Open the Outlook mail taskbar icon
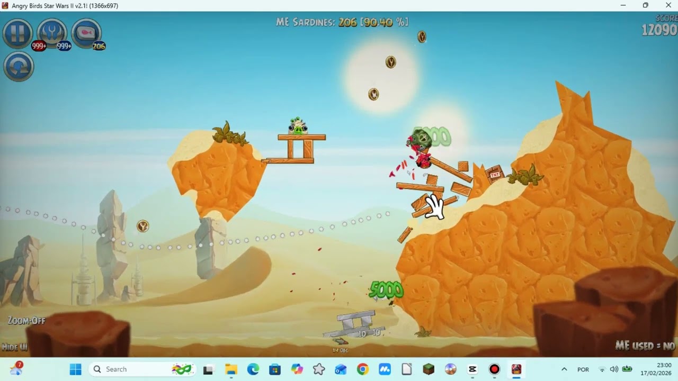 coord(341,369)
